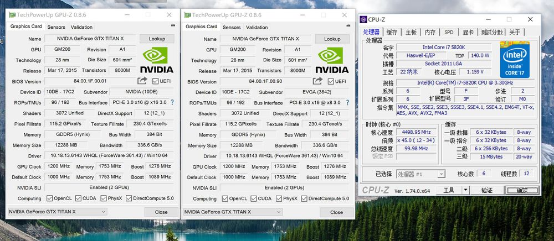The width and height of the screenshot is (554, 241).
Task: Toggle UEFI checkbox in left GPU-Z window
Action: (x=155, y=81)
